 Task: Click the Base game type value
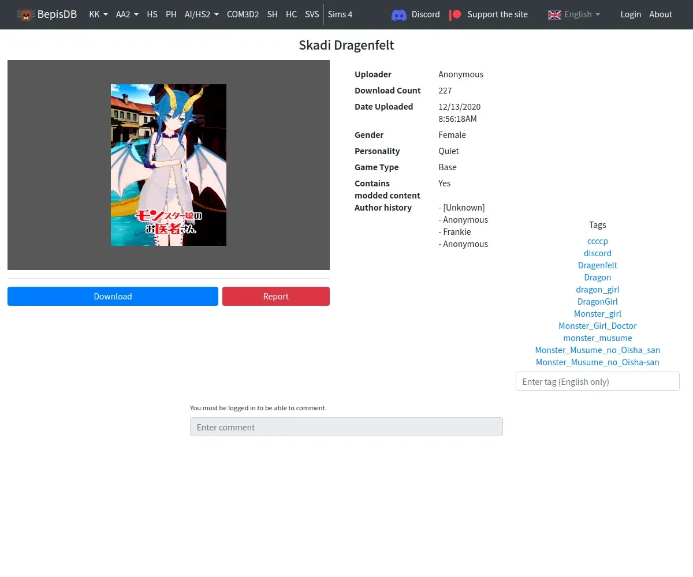click(x=448, y=167)
